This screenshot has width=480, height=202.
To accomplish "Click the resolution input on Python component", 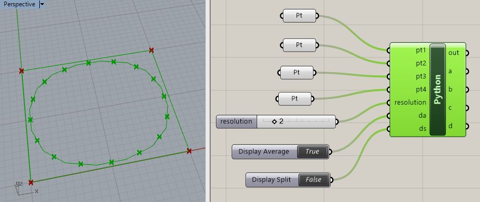I will point(410,103).
